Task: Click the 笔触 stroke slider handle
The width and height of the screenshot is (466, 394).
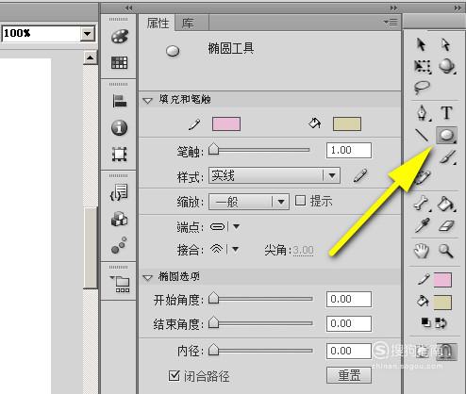Action: pyautogui.click(x=213, y=149)
